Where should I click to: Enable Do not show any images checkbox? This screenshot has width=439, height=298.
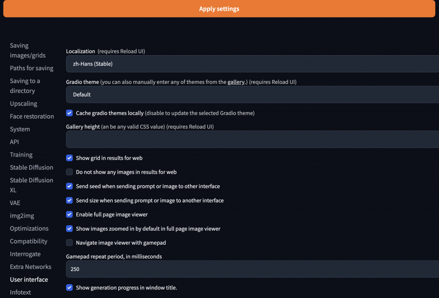point(69,172)
